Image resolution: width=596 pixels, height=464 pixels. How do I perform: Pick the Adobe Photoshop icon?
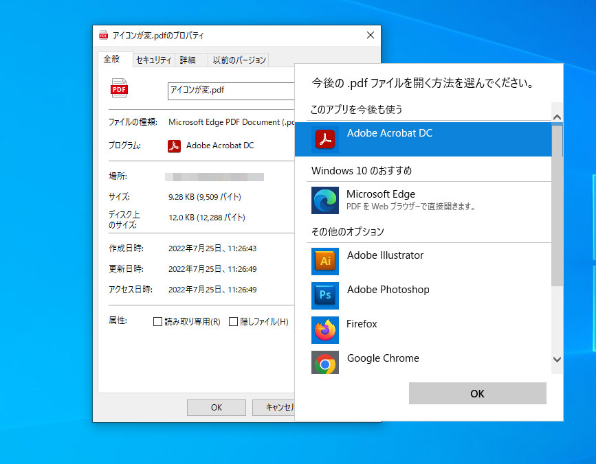coord(325,296)
